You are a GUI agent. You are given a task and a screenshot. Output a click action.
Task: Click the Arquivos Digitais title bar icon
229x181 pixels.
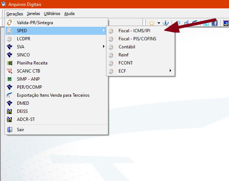4,4
